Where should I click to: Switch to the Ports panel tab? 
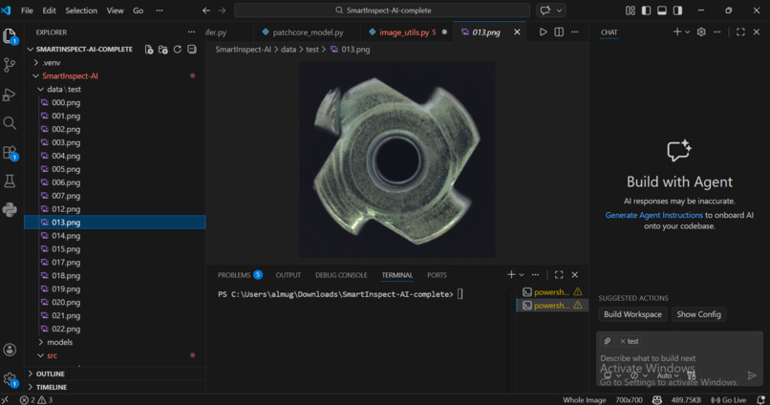click(437, 275)
